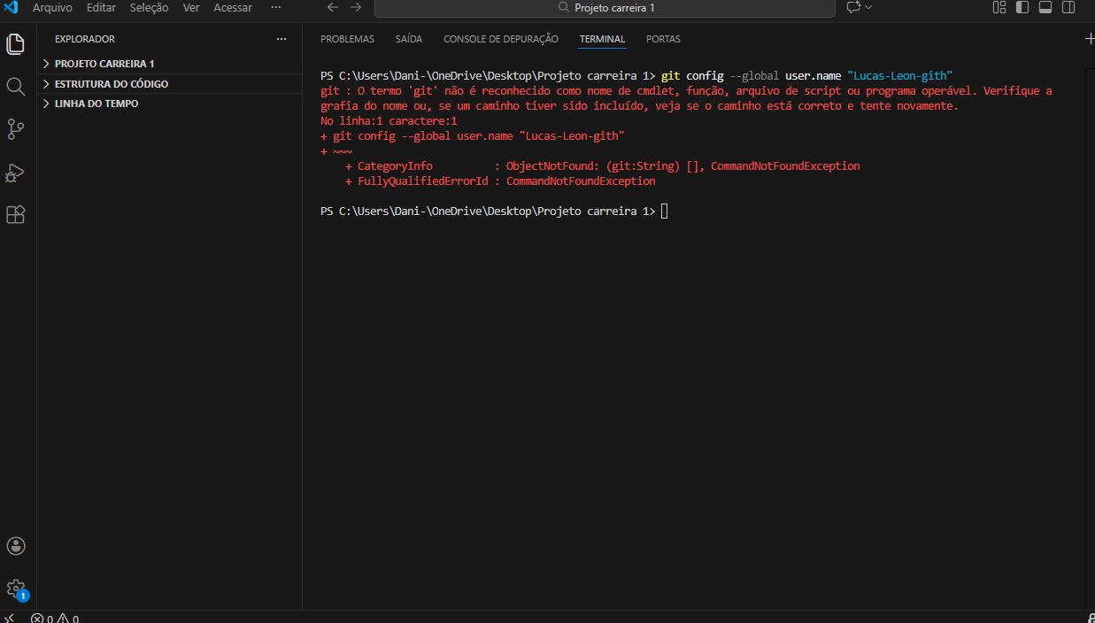Open the Accounts icon
The width and height of the screenshot is (1095, 623).
(15, 546)
